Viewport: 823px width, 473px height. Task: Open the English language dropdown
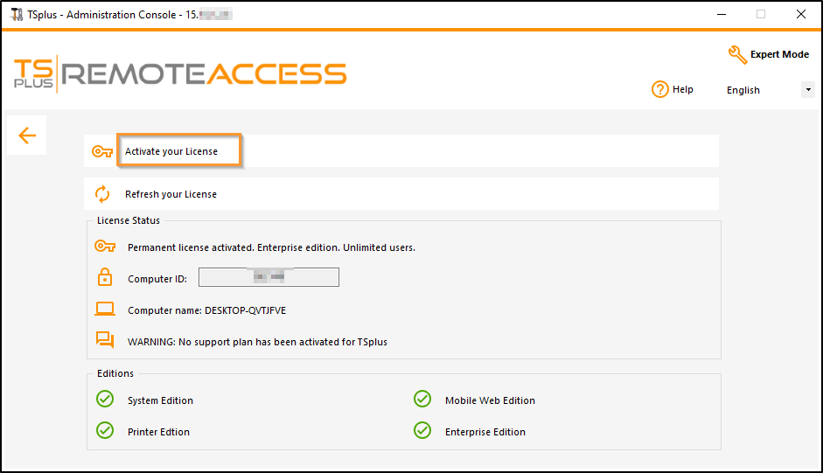[762, 90]
